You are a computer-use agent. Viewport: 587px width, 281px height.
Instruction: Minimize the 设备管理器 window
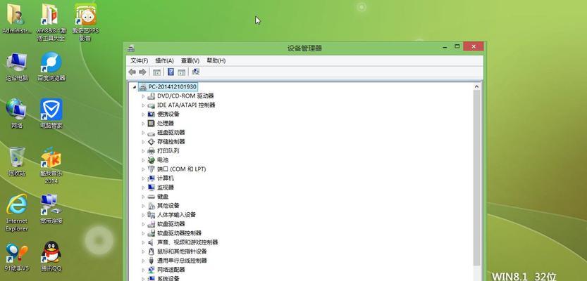coord(445,46)
